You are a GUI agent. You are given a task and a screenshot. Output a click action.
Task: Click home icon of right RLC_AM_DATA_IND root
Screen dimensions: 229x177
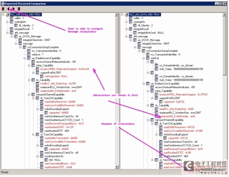click(x=126, y=15)
